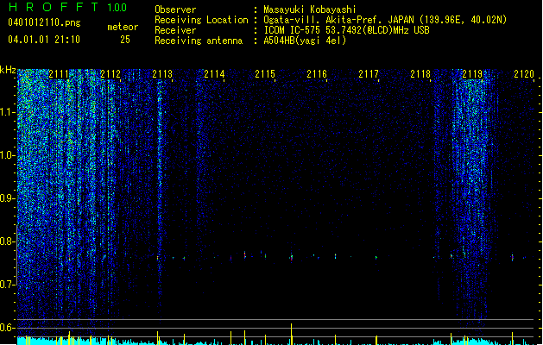The height and width of the screenshot is (345, 543).
Task: Select the filename 0401012110.png
Action: point(44,22)
